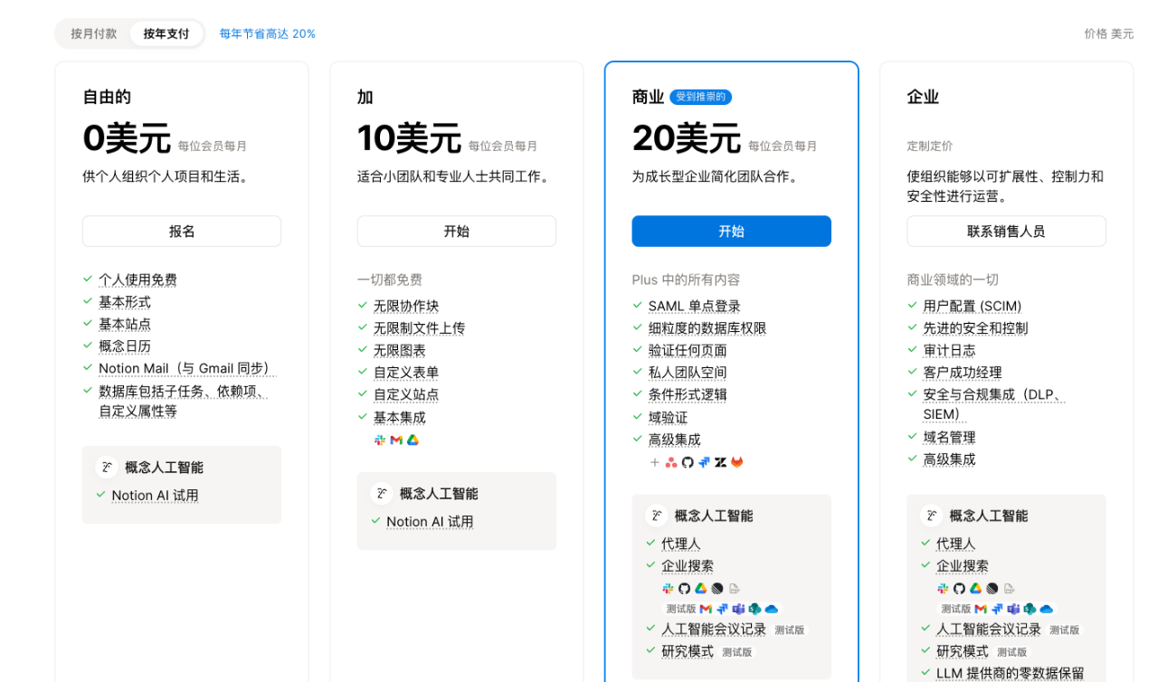Expand more integrations via the plus icon
The width and height of the screenshot is (1158, 682).
tap(654, 462)
